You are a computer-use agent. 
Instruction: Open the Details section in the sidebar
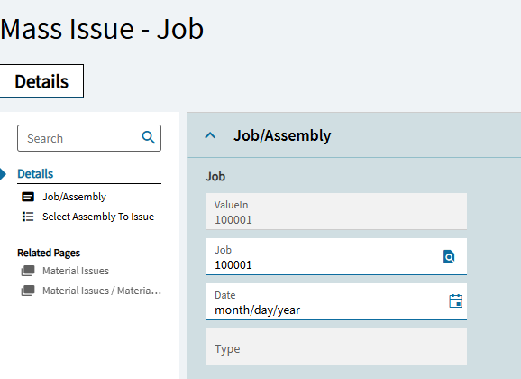point(35,173)
